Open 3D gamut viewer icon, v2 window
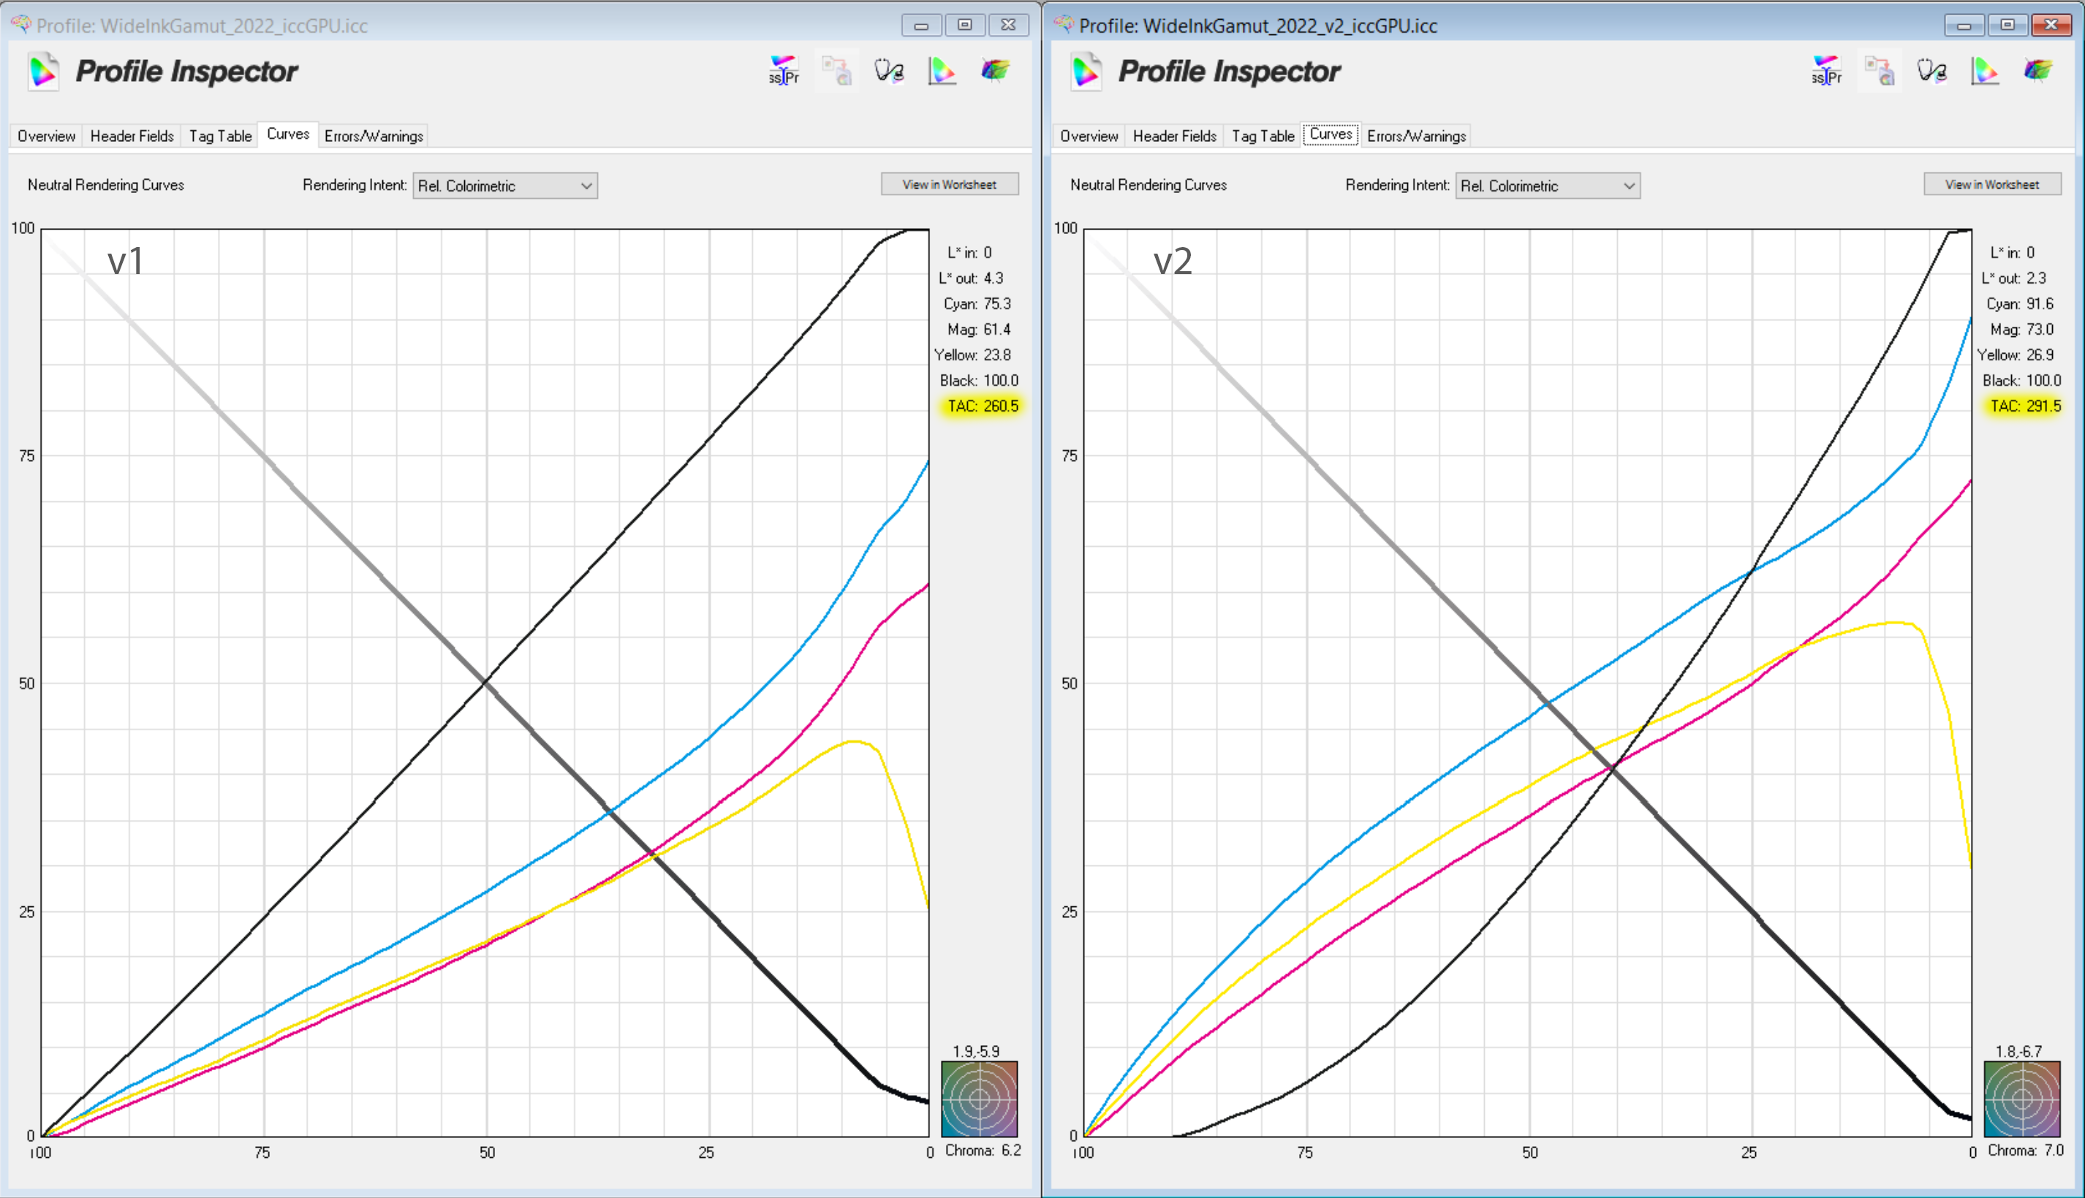The height and width of the screenshot is (1198, 2085). point(2037,71)
